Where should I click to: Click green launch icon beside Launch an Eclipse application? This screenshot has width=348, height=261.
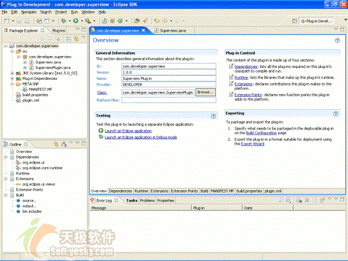click(101, 131)
